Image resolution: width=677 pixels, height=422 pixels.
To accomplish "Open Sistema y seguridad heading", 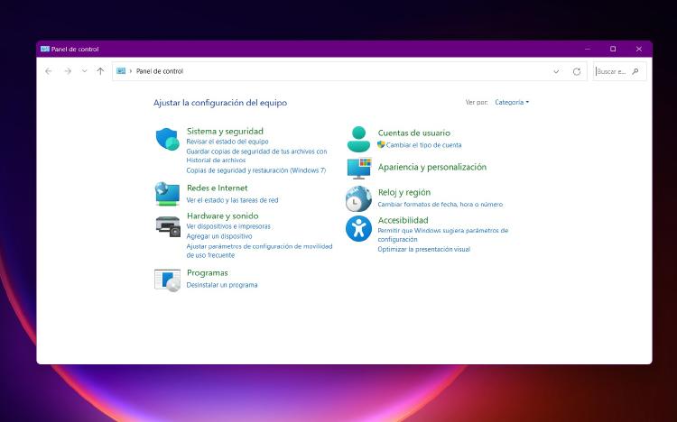I will (225, 131).
